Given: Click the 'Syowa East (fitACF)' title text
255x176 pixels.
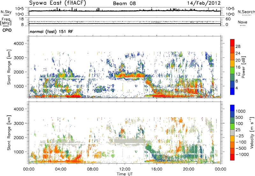Looking at the screenshot, I should 57,3.
